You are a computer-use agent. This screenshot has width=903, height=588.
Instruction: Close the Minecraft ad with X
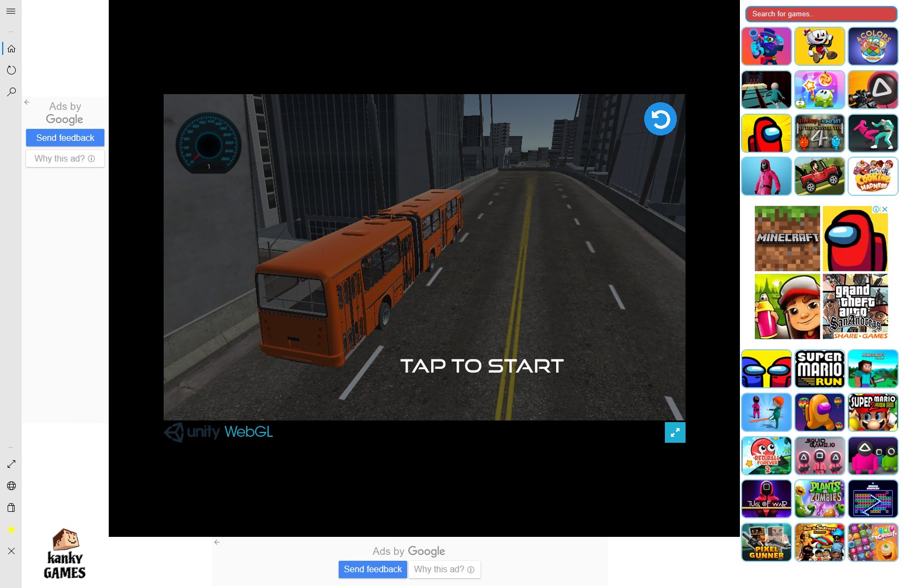tap(885, 209)
